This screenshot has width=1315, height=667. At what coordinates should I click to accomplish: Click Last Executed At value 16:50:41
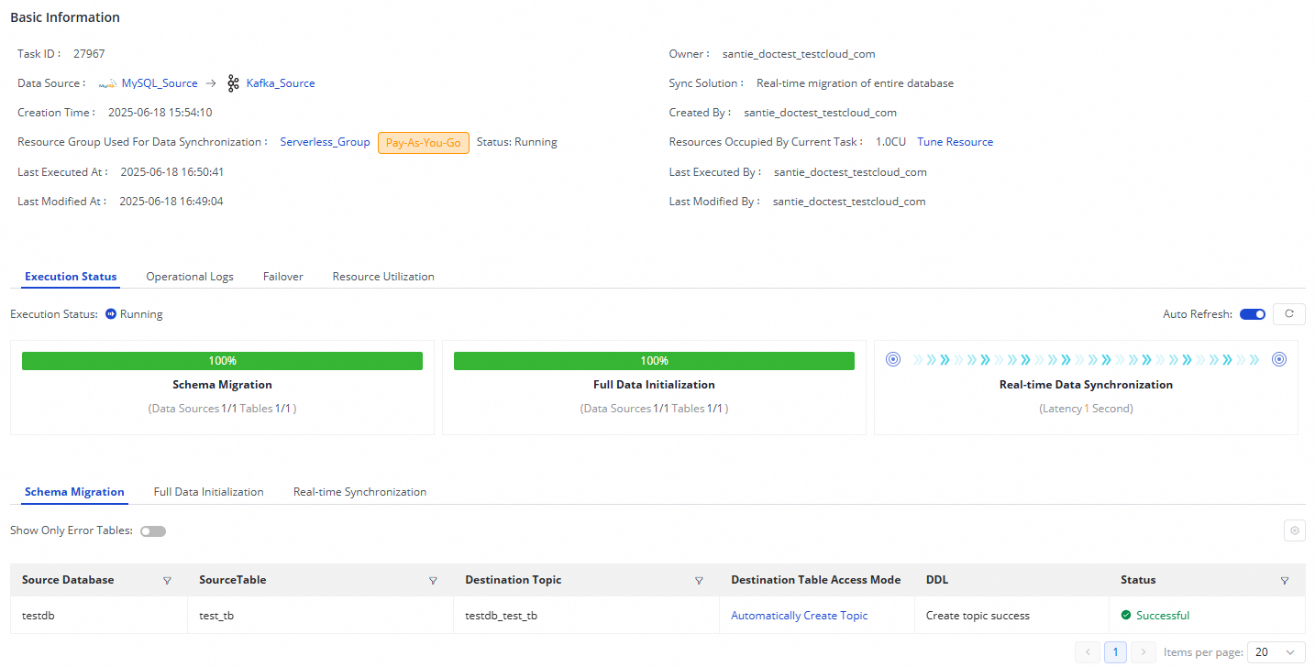click(x=172, y=172)
